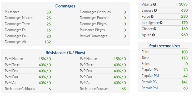Select the Retrait PA value 141
Viewport: 194px width, 96px height.
click(x=185, y=82)
